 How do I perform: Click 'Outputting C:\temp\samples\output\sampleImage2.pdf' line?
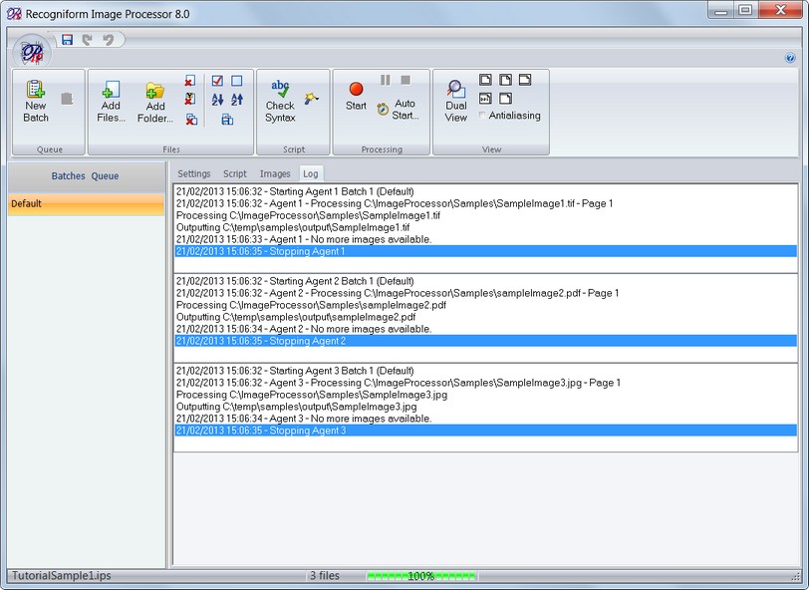coord(296,317)
